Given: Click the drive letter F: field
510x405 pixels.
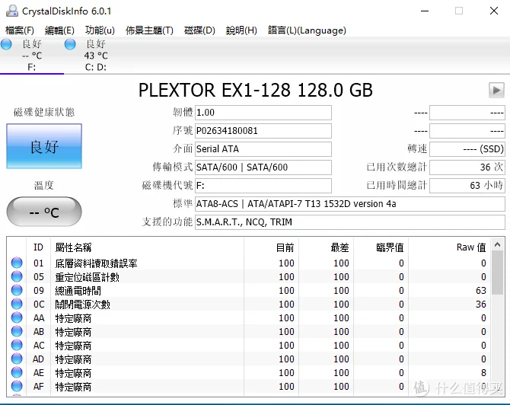Looking at the screenshot, I should (263, 186).
